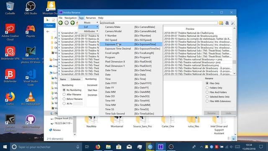Click Inviska Rename icon in taskbar

pos(160,147)
